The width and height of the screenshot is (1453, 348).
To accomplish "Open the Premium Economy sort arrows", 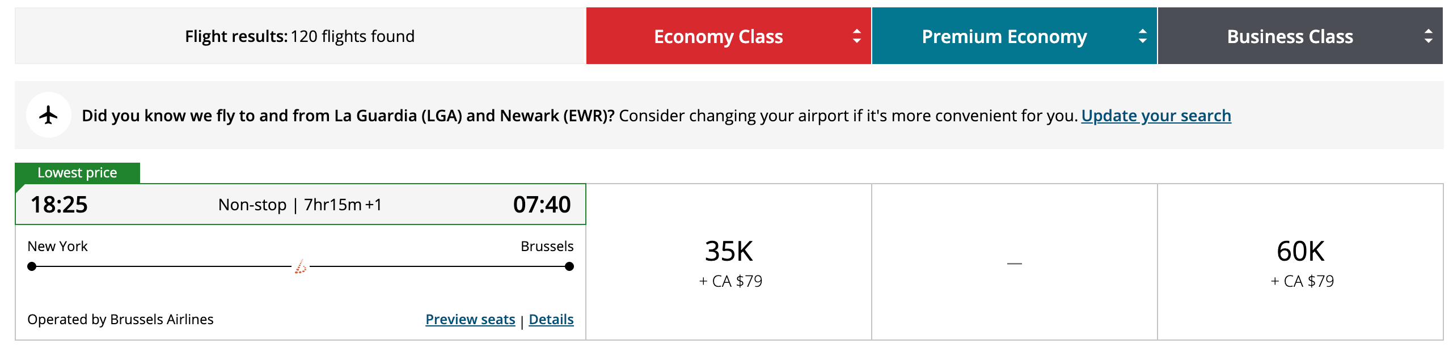I will (x=1143, y=36).
